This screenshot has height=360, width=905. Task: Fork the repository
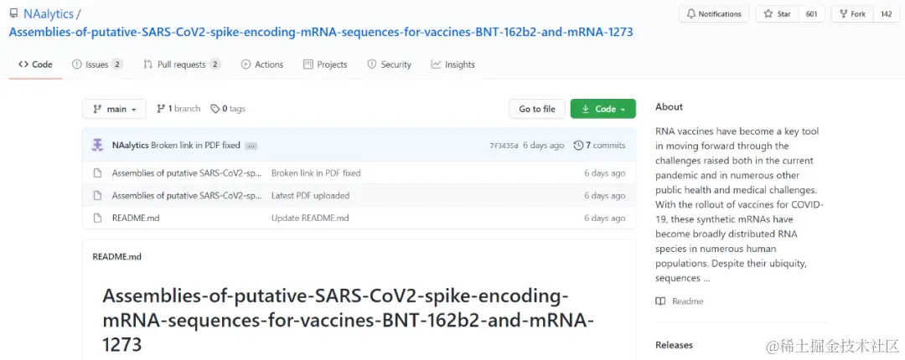point(851,14)
